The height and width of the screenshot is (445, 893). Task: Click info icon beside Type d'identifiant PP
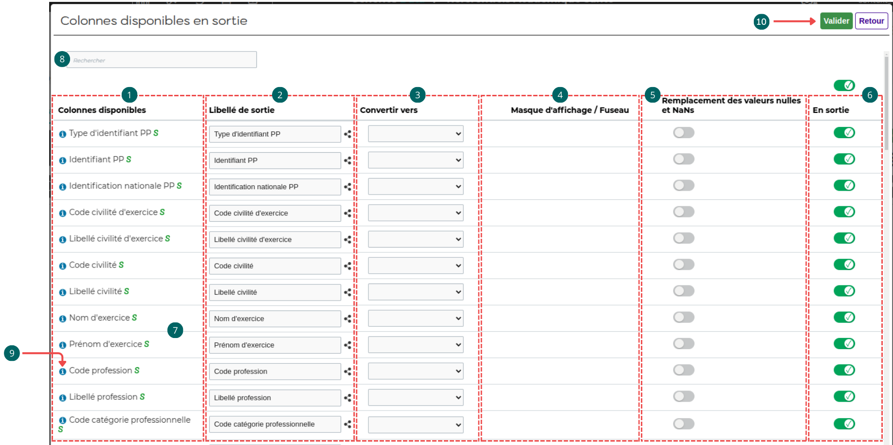point(62,134)
